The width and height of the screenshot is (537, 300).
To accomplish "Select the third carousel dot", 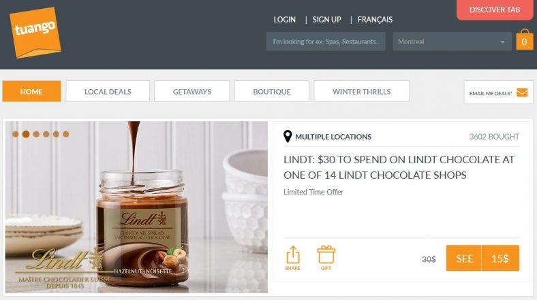I will (36, 134).
